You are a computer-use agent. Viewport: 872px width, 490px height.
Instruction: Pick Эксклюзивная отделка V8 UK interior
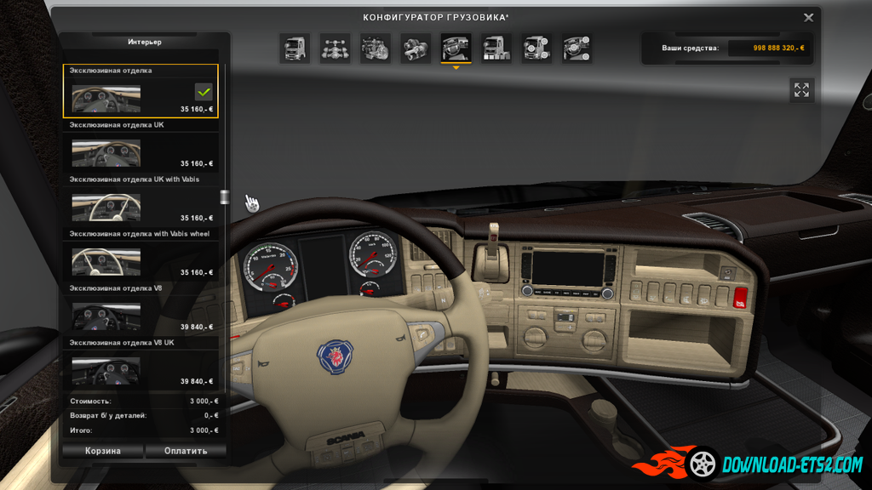[141, 364]
